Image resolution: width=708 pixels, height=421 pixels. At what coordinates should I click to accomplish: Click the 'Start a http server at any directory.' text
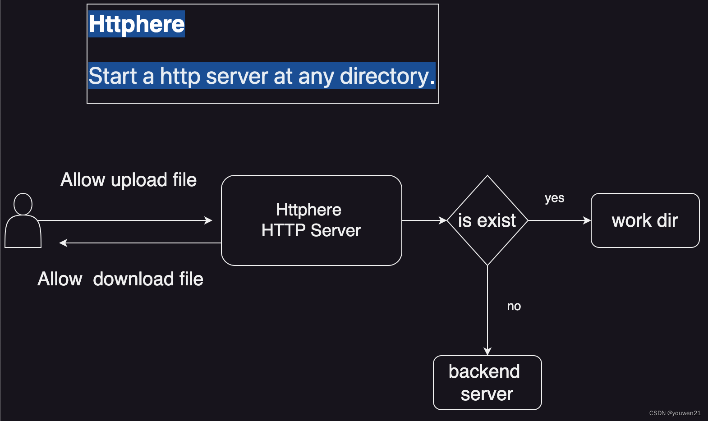coord(262,76)
